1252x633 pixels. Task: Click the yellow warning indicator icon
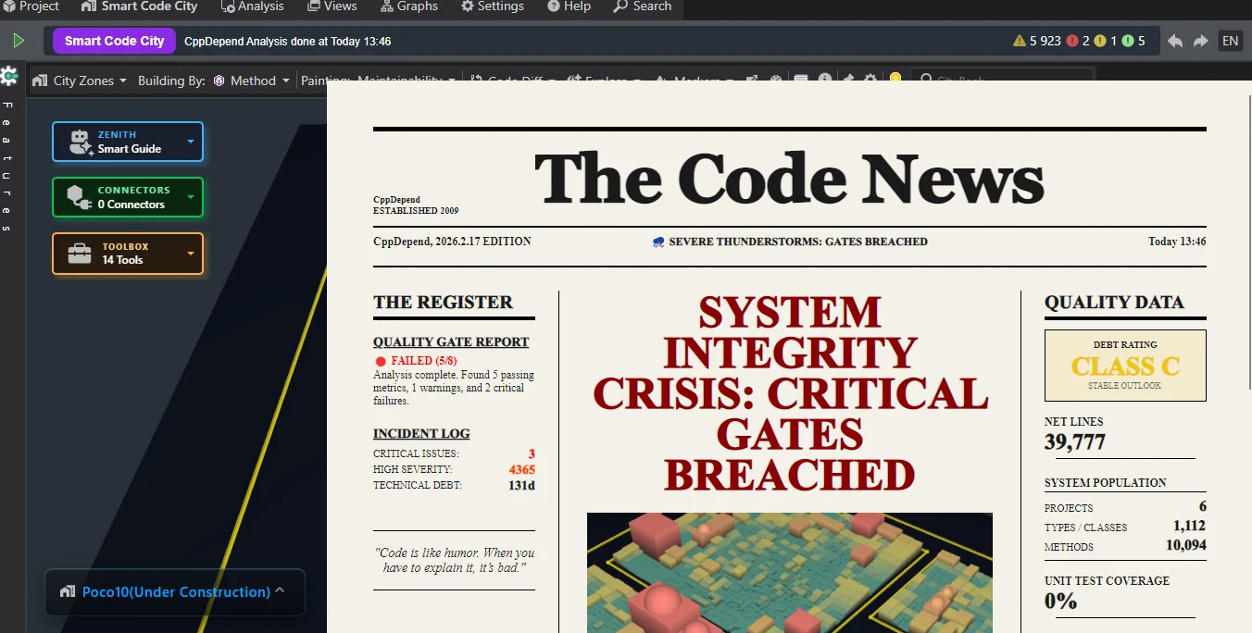1100,41
